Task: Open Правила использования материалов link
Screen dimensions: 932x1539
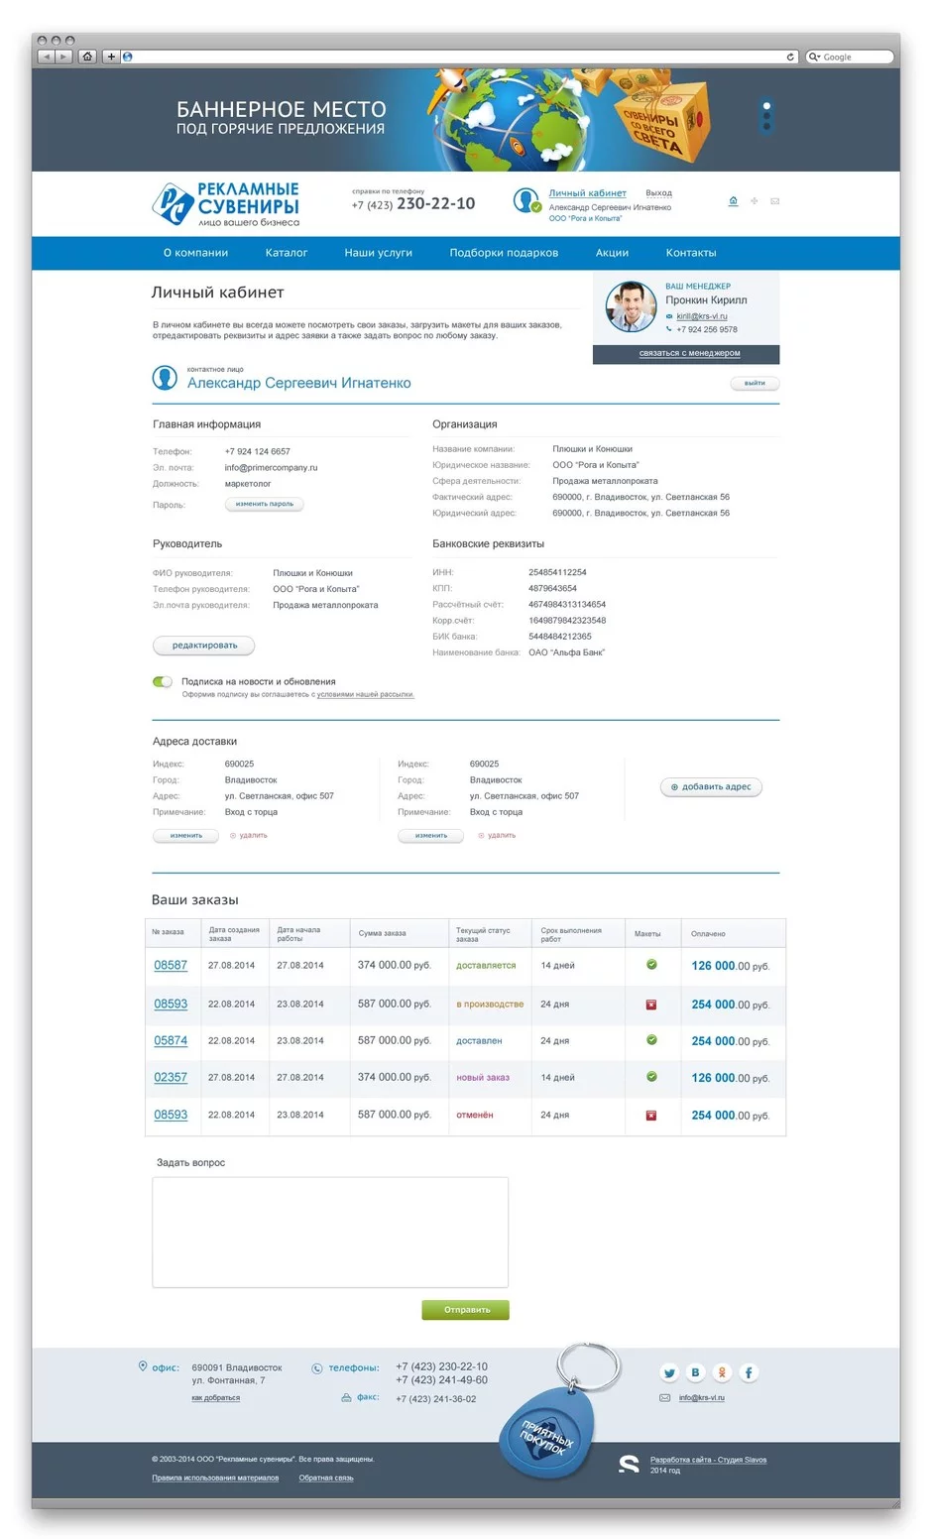Action: click(215, 1479)
